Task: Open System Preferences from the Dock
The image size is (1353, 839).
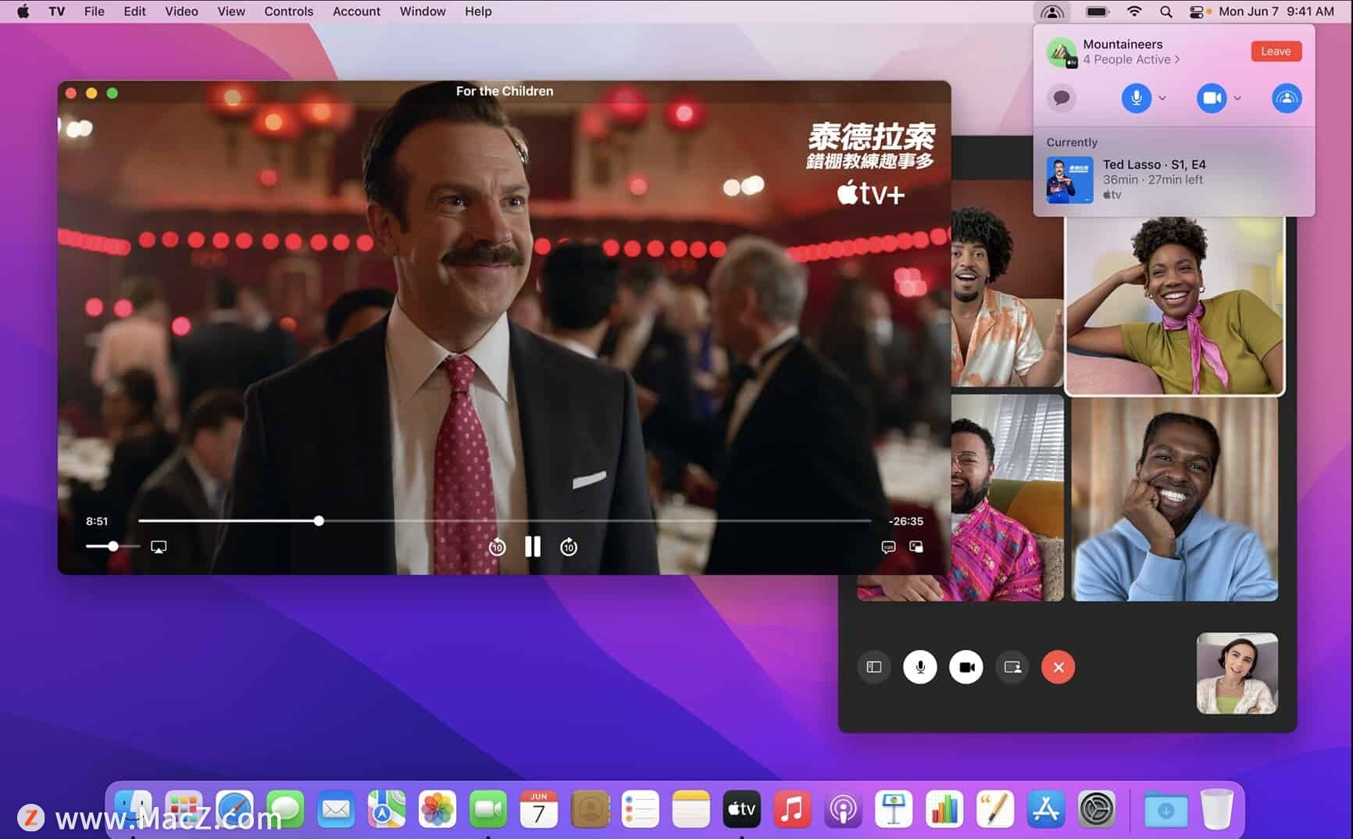Action: pos(1097,809)
